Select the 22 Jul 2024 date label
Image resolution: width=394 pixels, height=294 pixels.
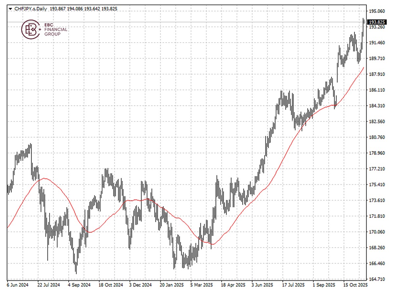(49, 285)
